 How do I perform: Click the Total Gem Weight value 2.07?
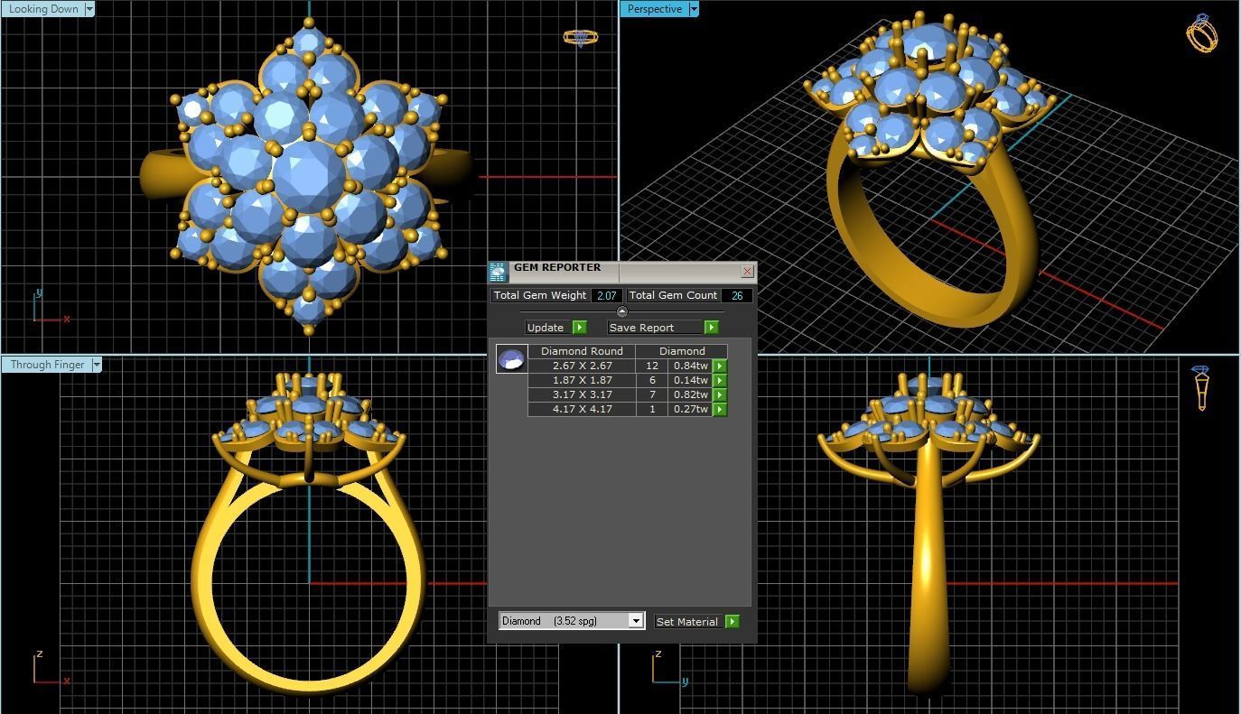pyautogui.click(x=606, y=295)
